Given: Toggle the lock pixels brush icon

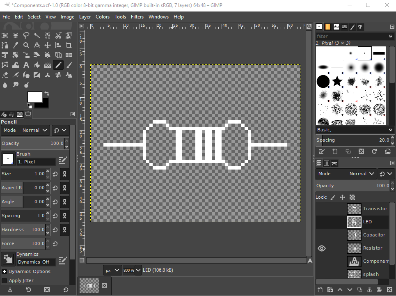Looking at the screenshot, I should (333, 197).
